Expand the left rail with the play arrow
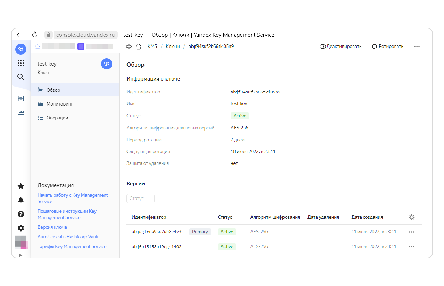 [x=20, y=255]
